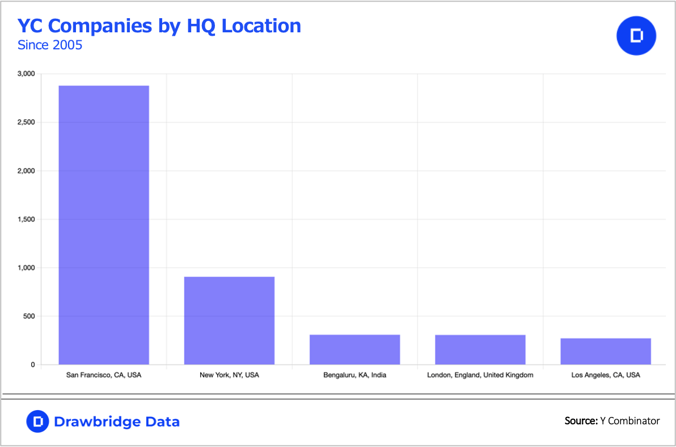Click the round Drawbridge logo icon top right
The height and width of the screenshot is (447, 676).
pyautogui.click(x=636, y=36)
